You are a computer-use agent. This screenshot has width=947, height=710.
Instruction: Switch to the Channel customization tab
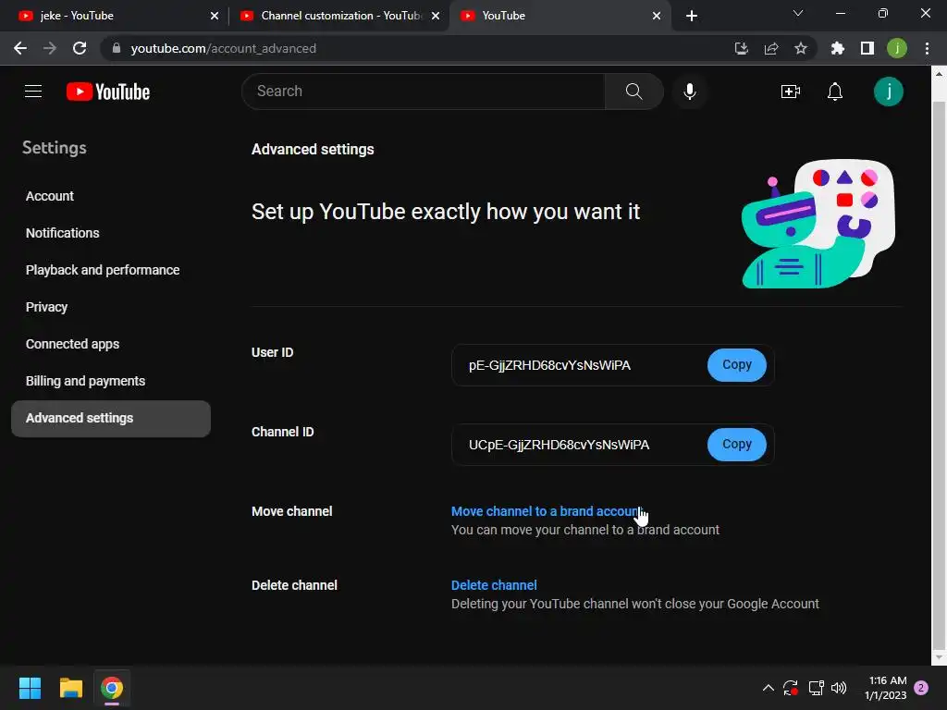point(339,16)
